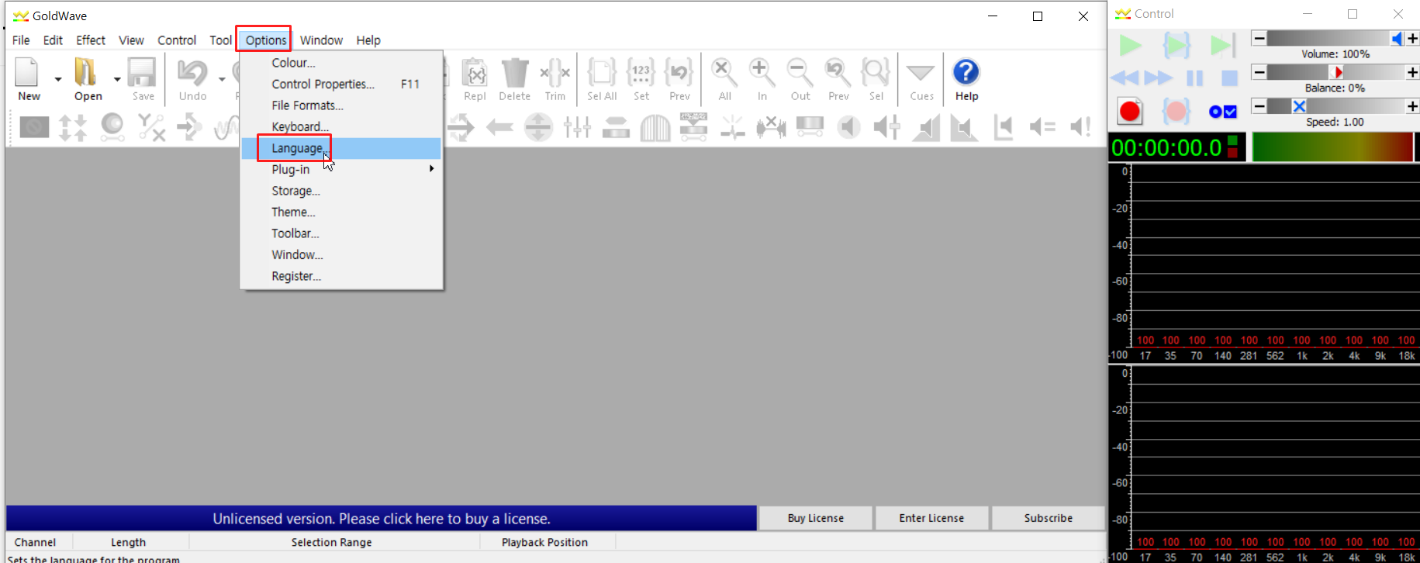
Task: Click the zoom Prev magnifier icon
Action: click(x=838, y=73)
